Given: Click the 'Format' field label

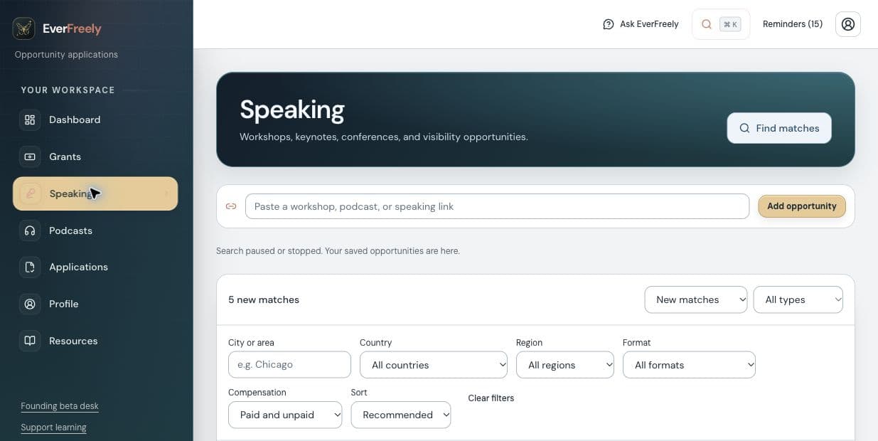Looking at the screenshot, I should click(x=637, y=343).
